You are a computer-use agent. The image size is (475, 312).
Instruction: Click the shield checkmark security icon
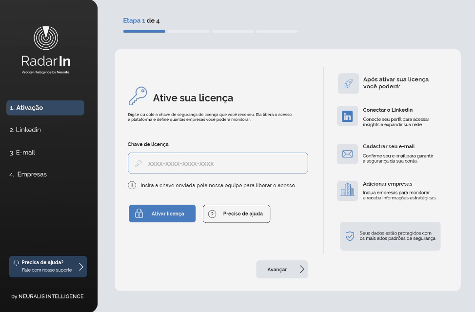pos(350,236)
